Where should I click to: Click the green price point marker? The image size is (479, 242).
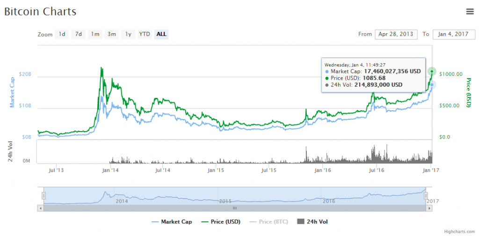(432, 72)
